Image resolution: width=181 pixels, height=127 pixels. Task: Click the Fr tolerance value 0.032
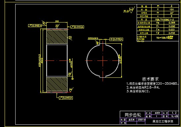tap(172, 26)
